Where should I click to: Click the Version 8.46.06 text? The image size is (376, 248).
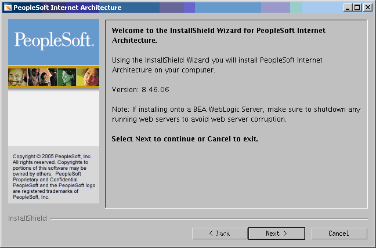140,90
